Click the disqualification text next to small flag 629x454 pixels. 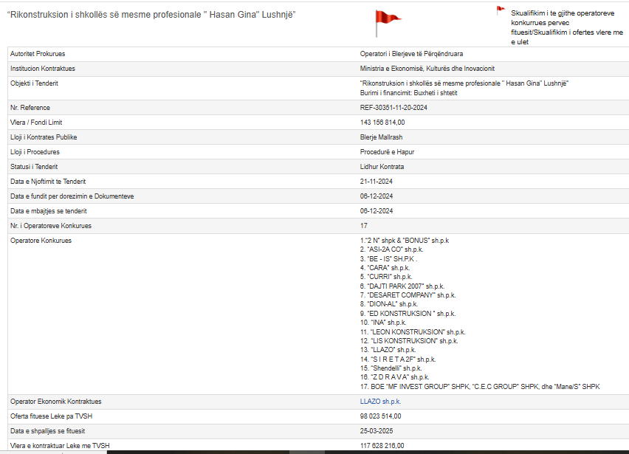(566, 27)
